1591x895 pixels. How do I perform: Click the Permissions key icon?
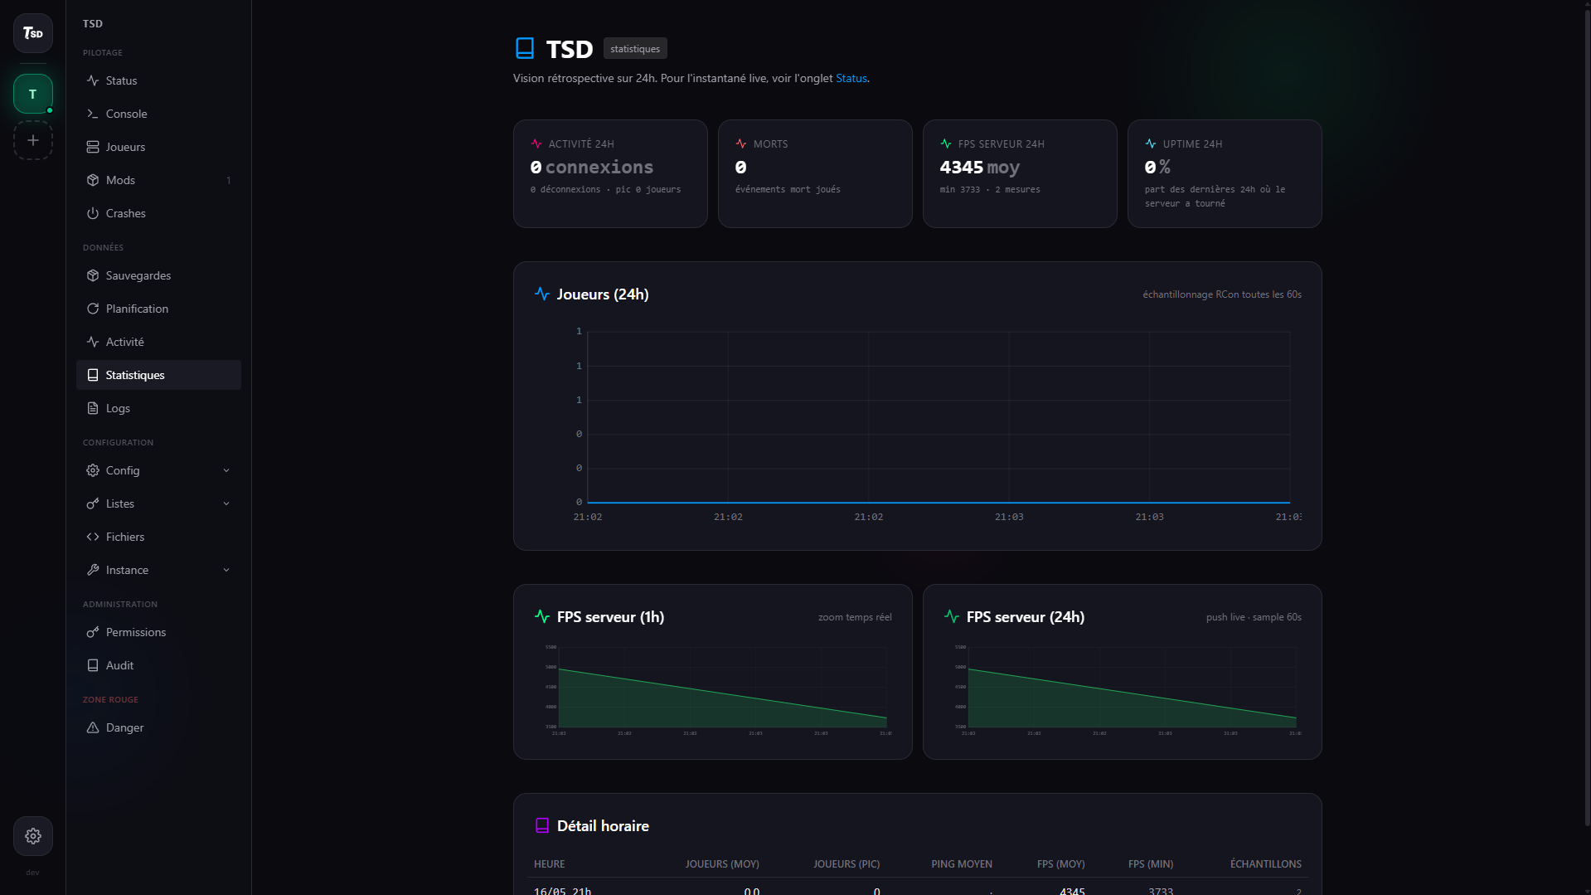93,632
